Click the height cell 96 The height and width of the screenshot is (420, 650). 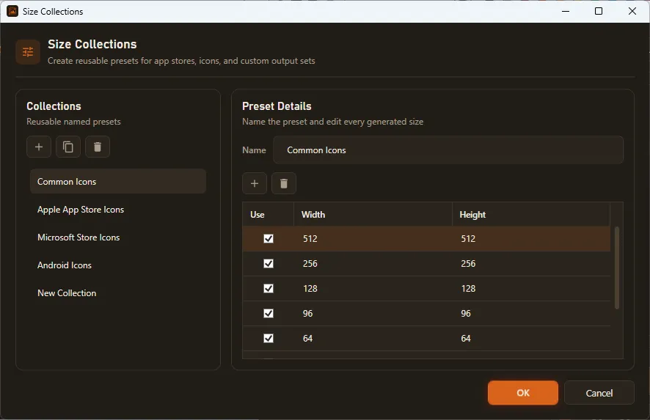pos(531,313)
